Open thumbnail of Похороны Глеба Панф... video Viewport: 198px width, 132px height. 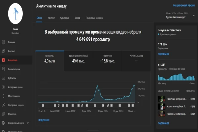click(x=162, y=114)
